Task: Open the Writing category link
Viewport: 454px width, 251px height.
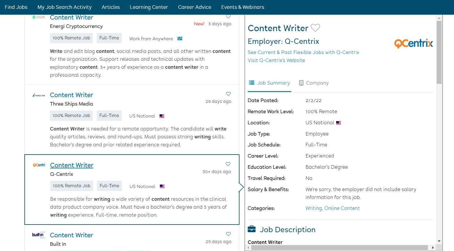Action: 314,208
